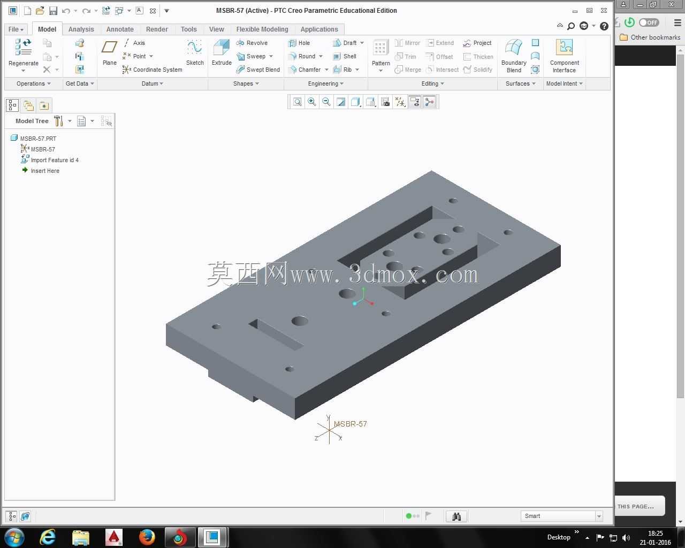Open the Component Interface tool

(564, 56)
